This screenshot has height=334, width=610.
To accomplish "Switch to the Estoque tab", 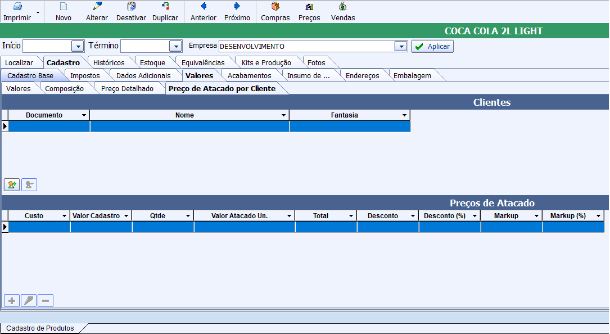I will tap(152, 62).
